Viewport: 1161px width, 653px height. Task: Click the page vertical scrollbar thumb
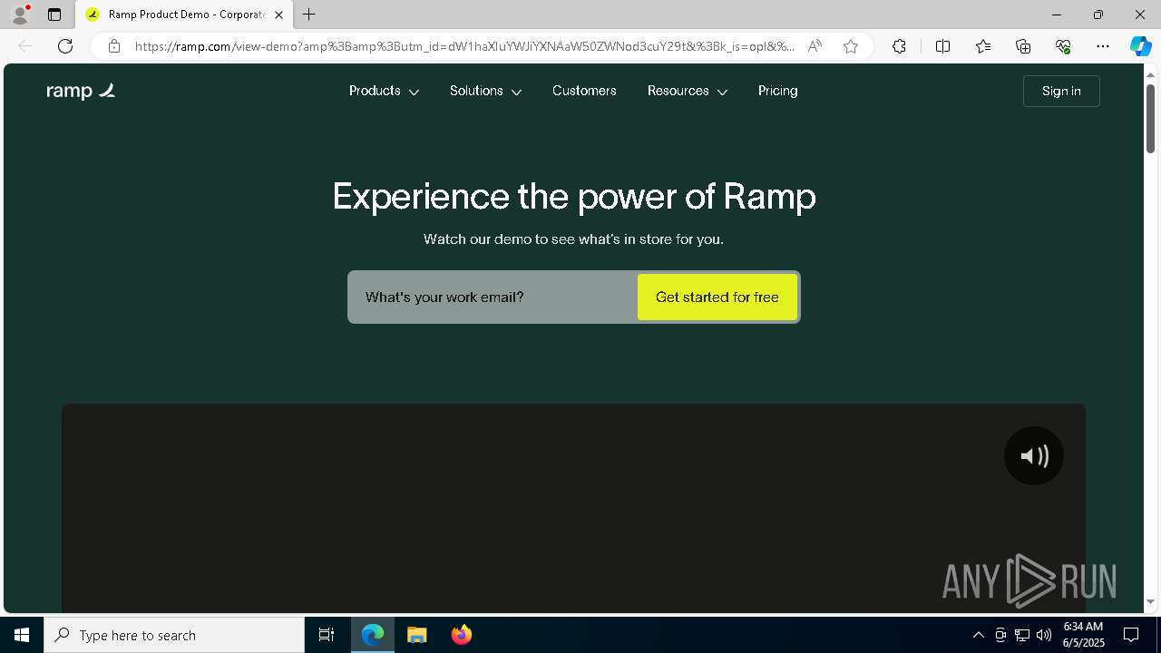pyautogui.click(x=1150, y=118)
